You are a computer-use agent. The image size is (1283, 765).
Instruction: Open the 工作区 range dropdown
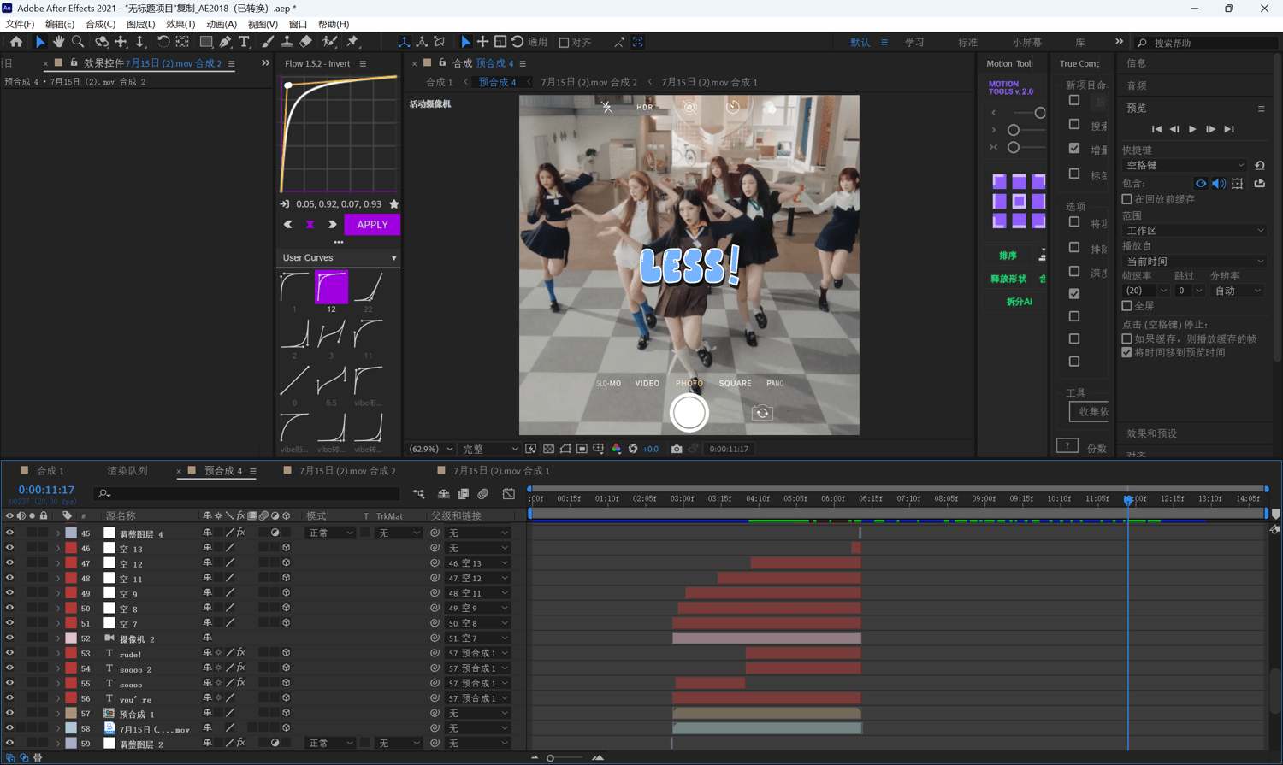pyautogui.click(x=1194, y=231)
